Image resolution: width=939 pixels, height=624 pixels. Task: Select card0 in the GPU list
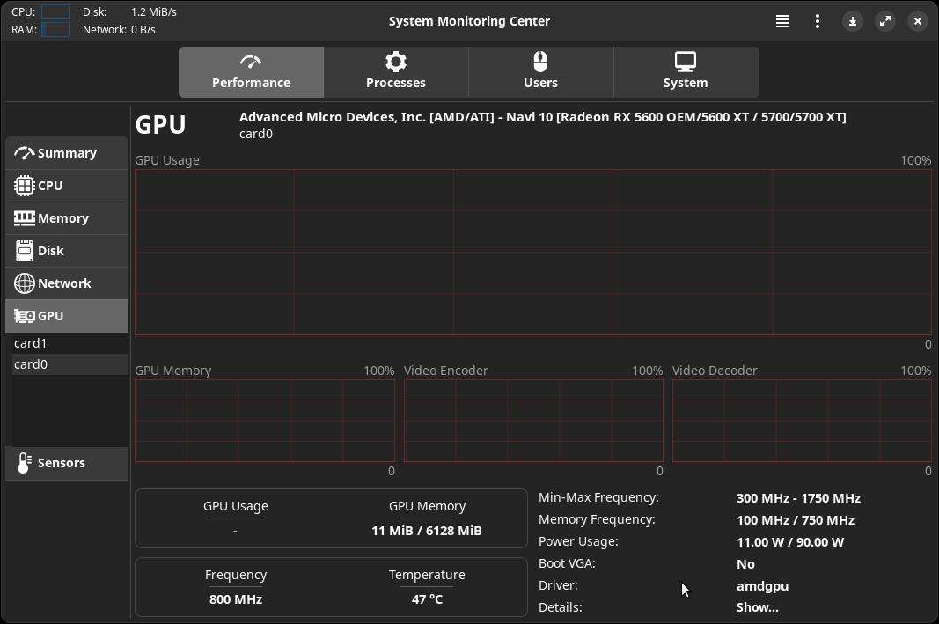point(70,364)
